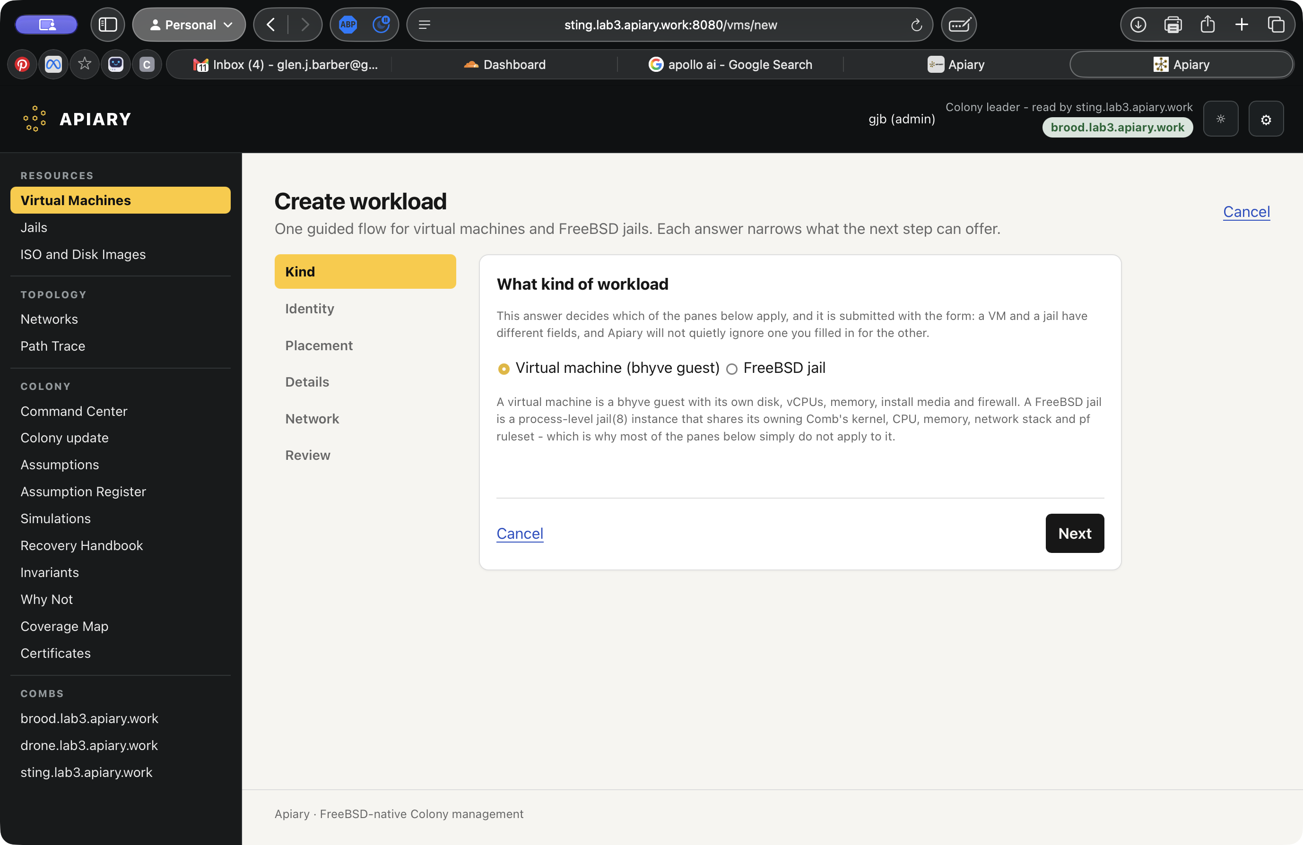This screenshot has height=845, width=1303.
Task: Open the Network wizard step
Action: click(x=365, y=419)
